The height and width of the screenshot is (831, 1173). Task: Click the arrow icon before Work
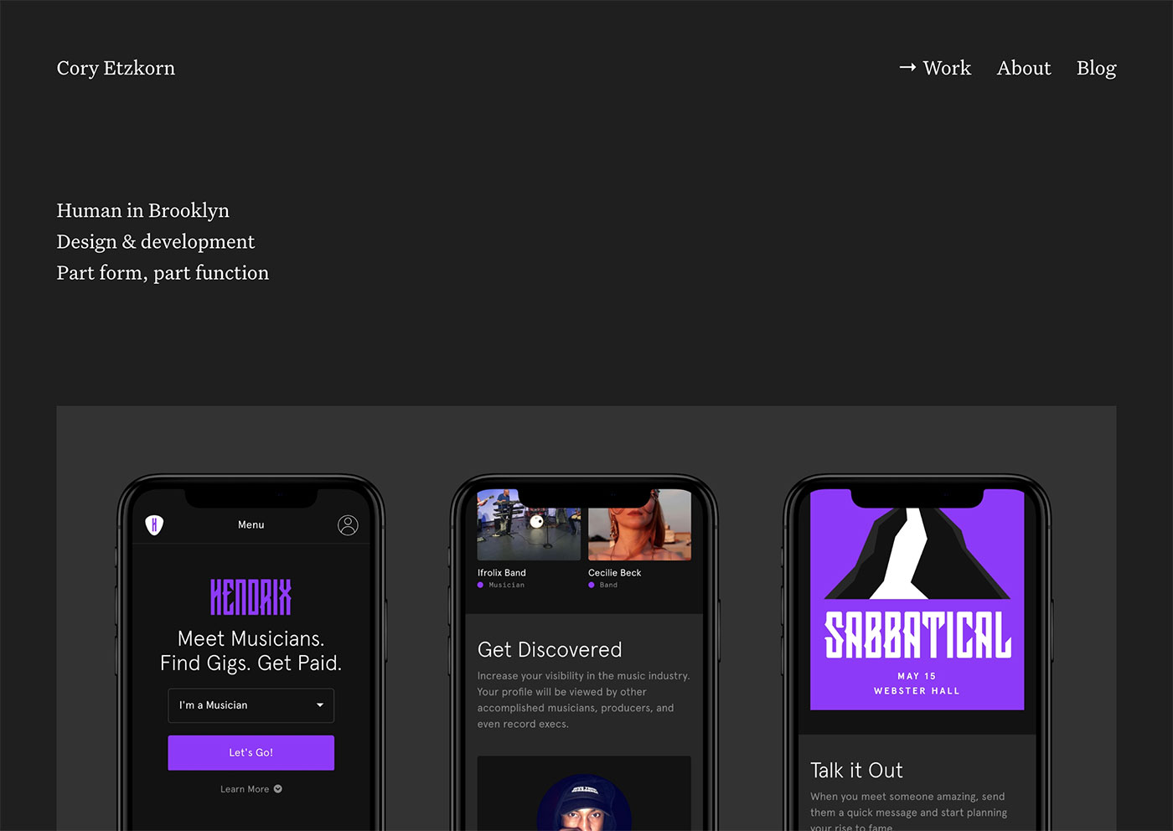(907, 68)
